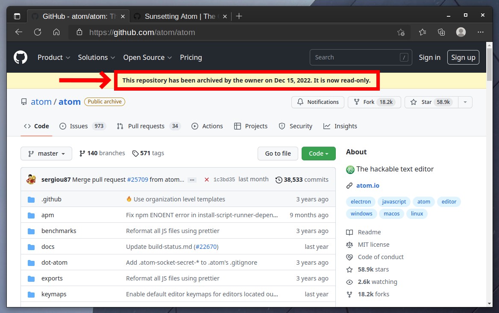Expand the Solutions menu
The width and height of the screenshot is (499, 313).
coord(97,57)
